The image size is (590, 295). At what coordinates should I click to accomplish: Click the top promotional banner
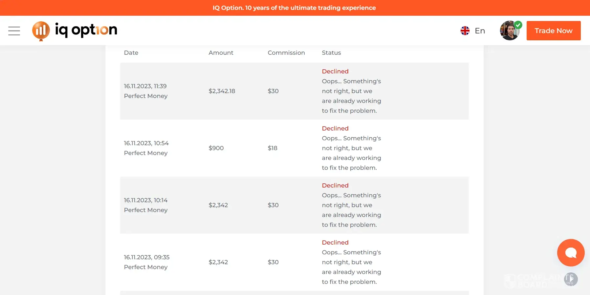tap(294, 8)
